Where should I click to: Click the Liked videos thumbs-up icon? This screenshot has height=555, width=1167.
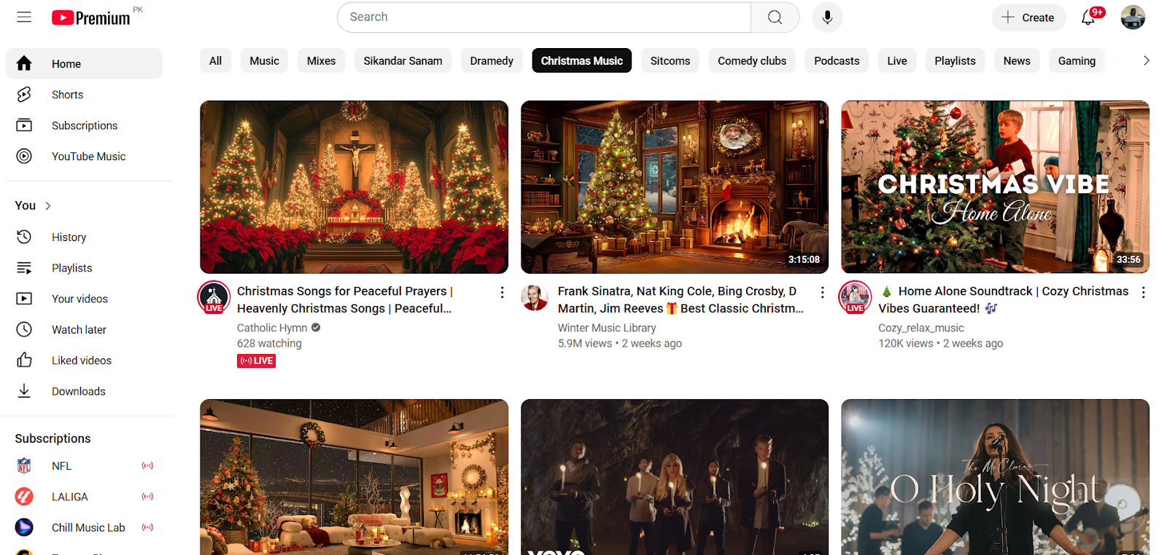click(24, 360)
